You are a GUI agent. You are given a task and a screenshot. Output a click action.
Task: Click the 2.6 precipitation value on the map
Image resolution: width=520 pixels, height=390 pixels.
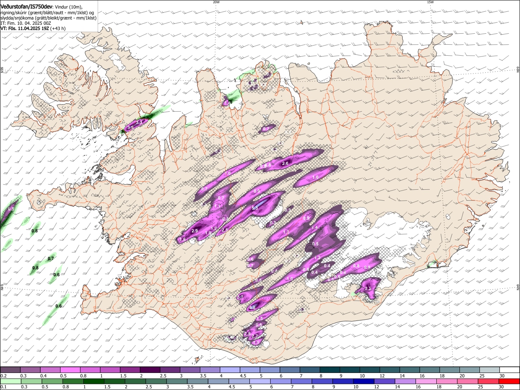285,164
